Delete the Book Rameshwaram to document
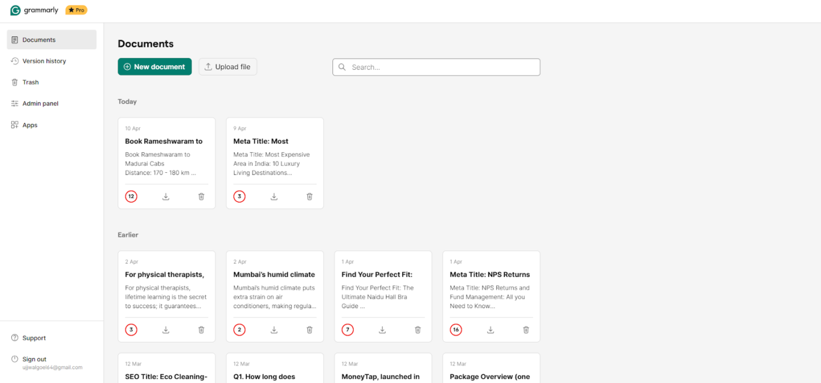 [x=201, y=197]
